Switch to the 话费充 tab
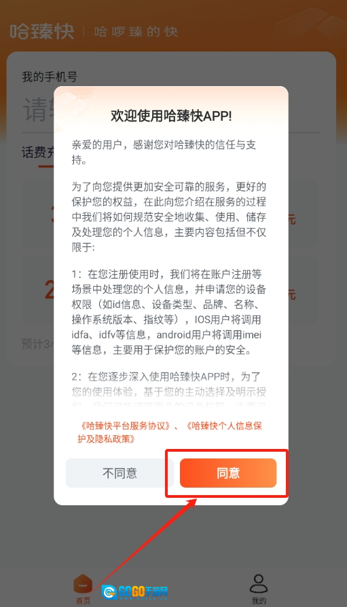Viewport: 347px width, 607px height. (38, 153)
